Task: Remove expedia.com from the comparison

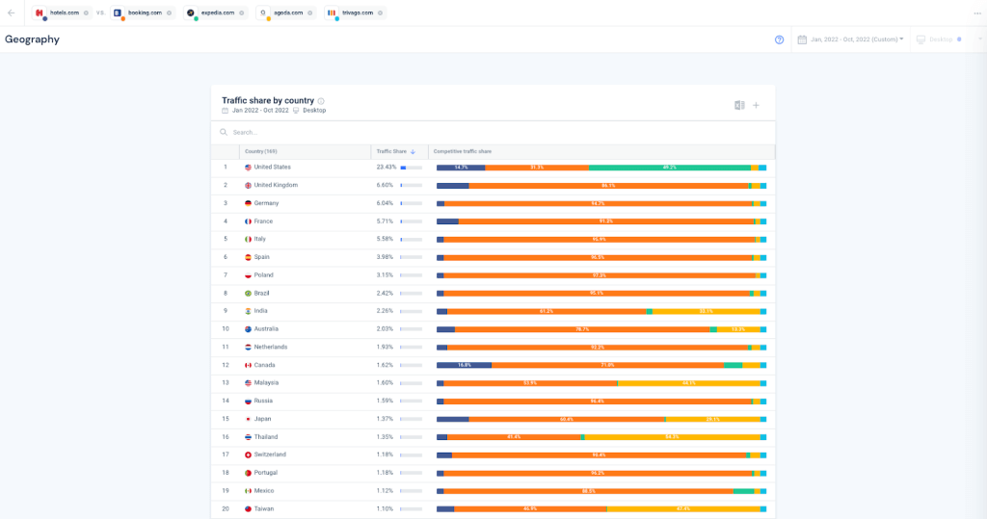Action: 242,13
